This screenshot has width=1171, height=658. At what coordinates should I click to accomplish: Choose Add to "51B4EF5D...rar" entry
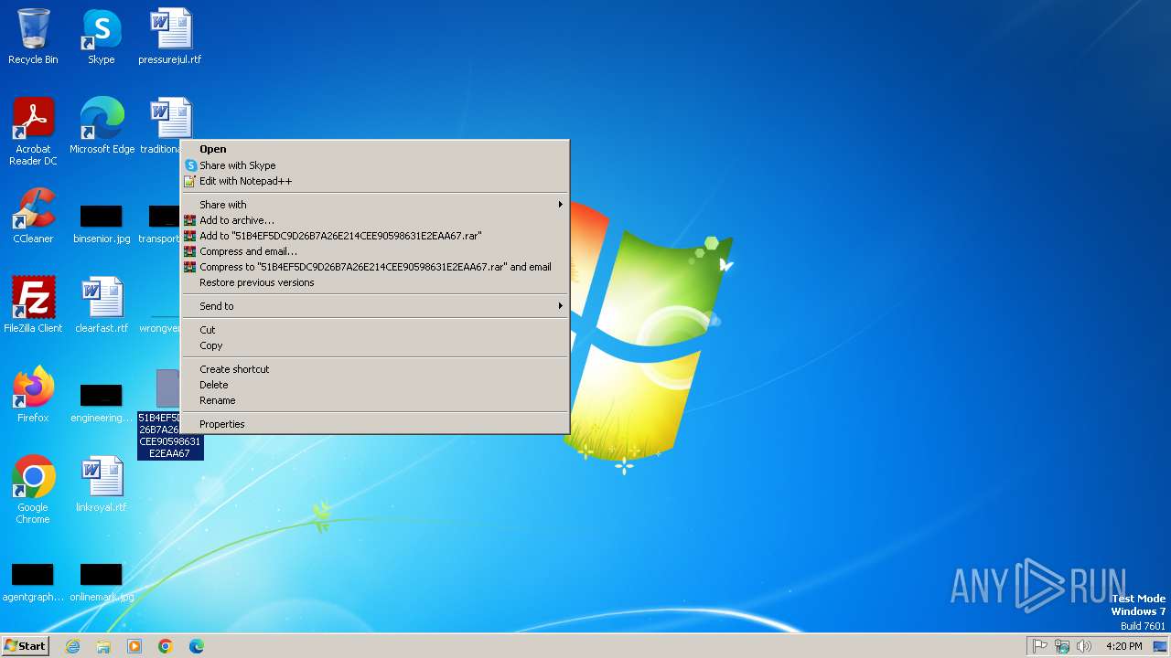click(x=375, y=236)
